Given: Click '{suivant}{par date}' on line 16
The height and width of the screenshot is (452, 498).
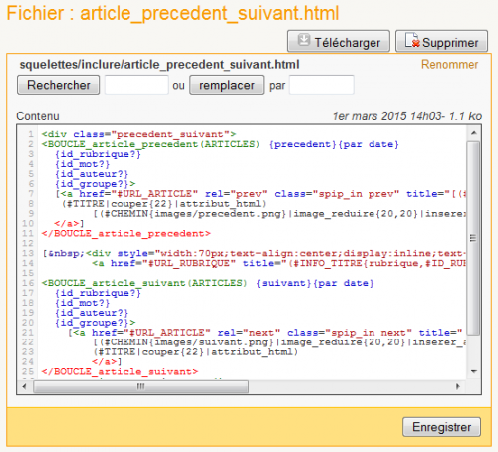Looking at the screenshot, I should [315, 283].
